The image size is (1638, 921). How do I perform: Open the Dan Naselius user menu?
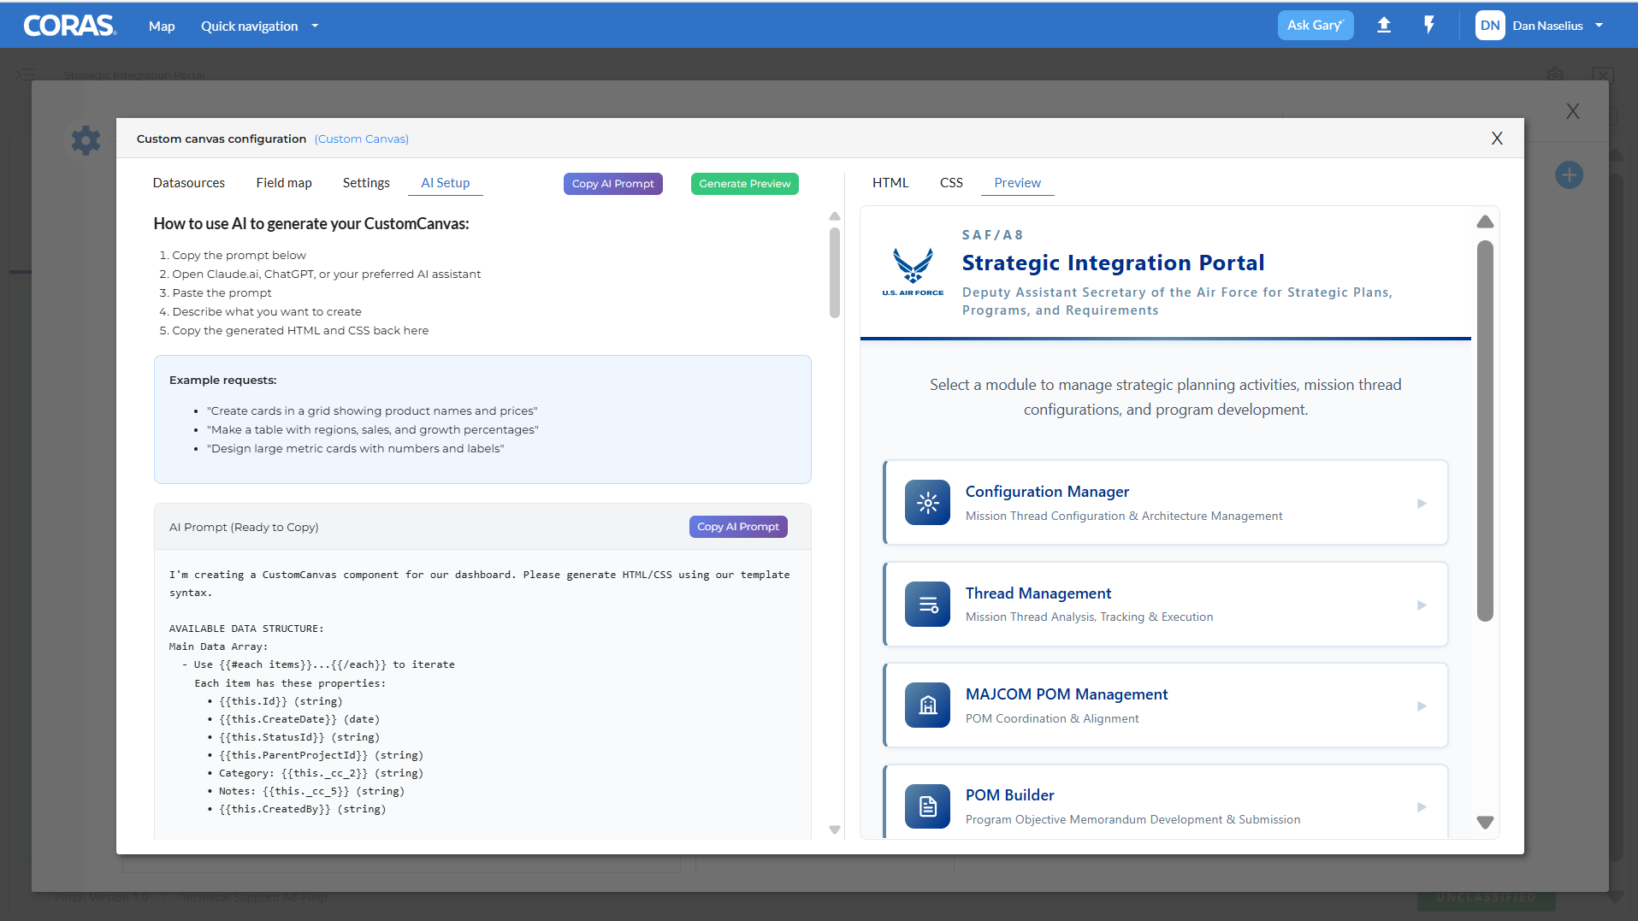point(1557,26)
